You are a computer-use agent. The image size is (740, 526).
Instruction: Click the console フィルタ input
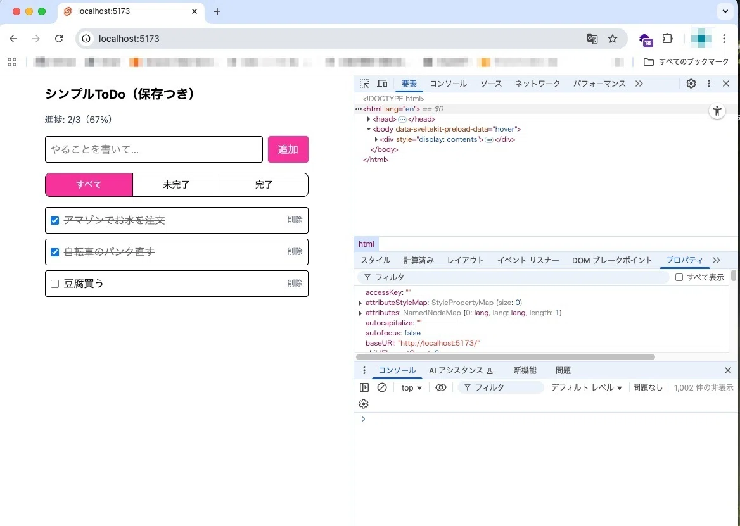click(501, 387)
